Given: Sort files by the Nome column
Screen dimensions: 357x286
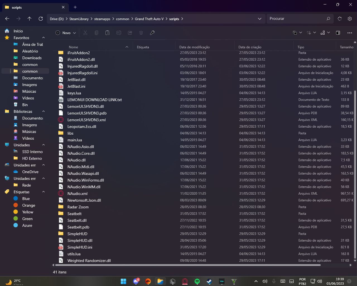Looking at the screenshot, I should coord(73,47).
